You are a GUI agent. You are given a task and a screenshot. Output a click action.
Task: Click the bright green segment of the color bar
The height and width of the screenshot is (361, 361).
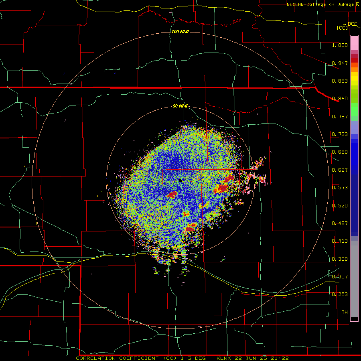click(x=354, y=110)
